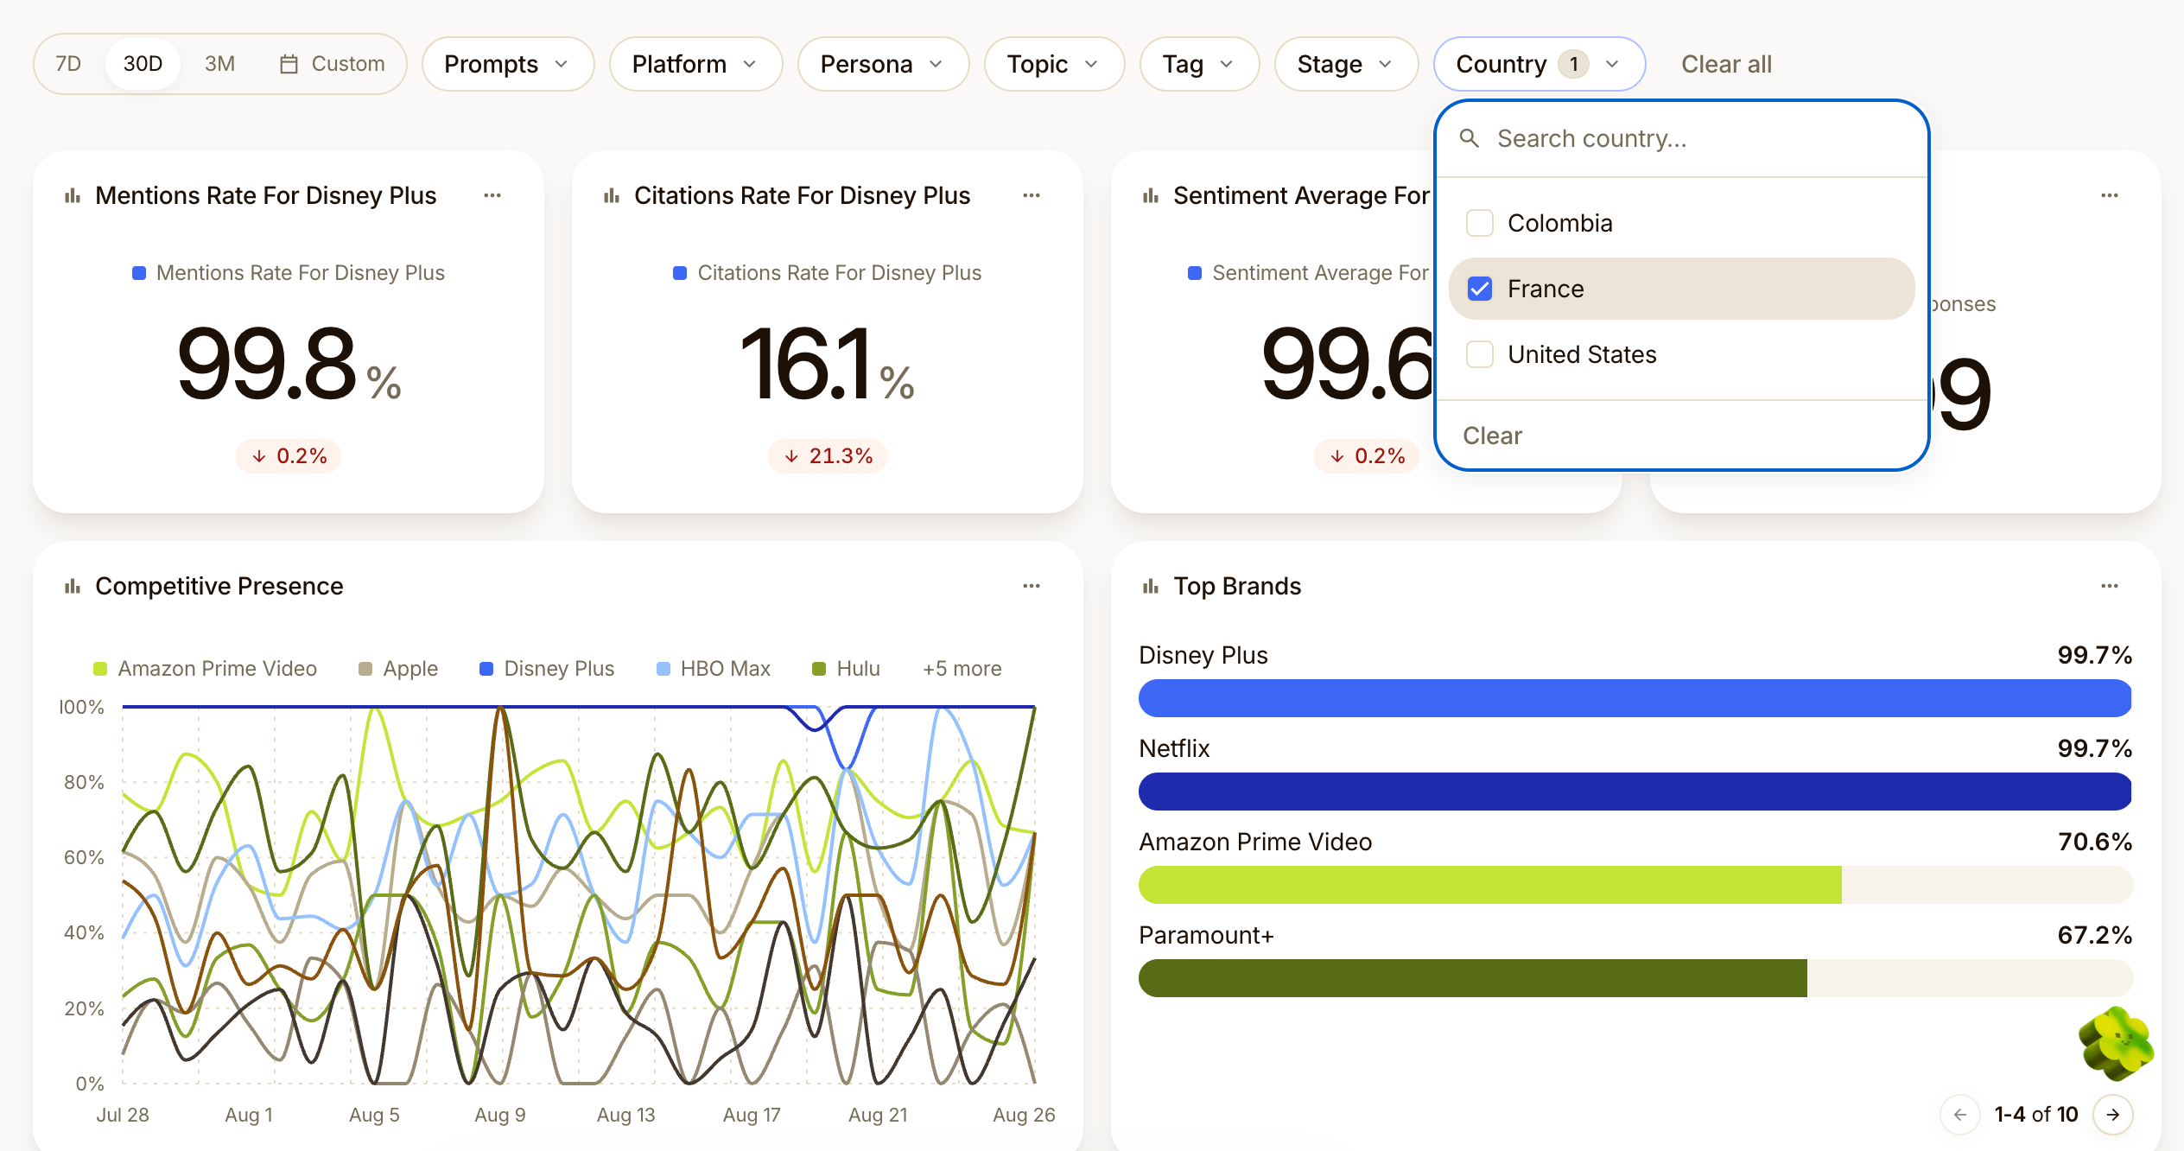
Task: Select the 3M time range
Action: tap(219, 64)
